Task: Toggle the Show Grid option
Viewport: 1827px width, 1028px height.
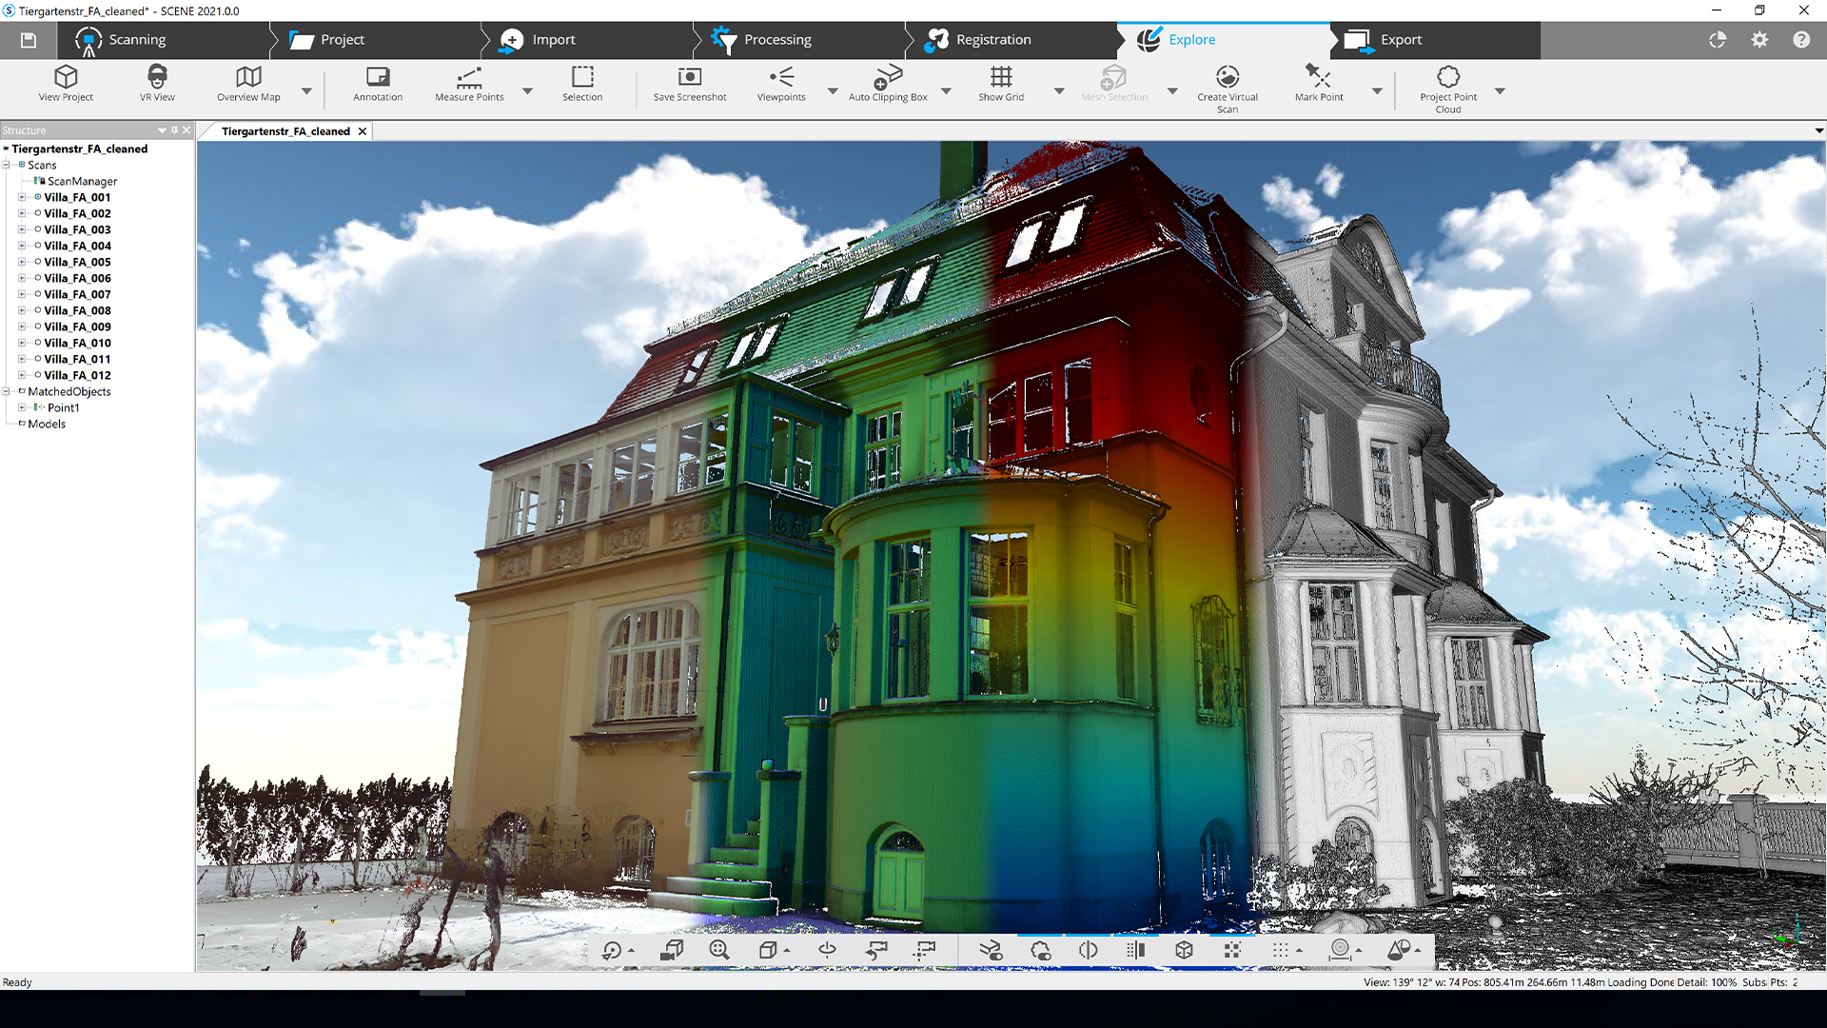Action: click(1001, 83)
